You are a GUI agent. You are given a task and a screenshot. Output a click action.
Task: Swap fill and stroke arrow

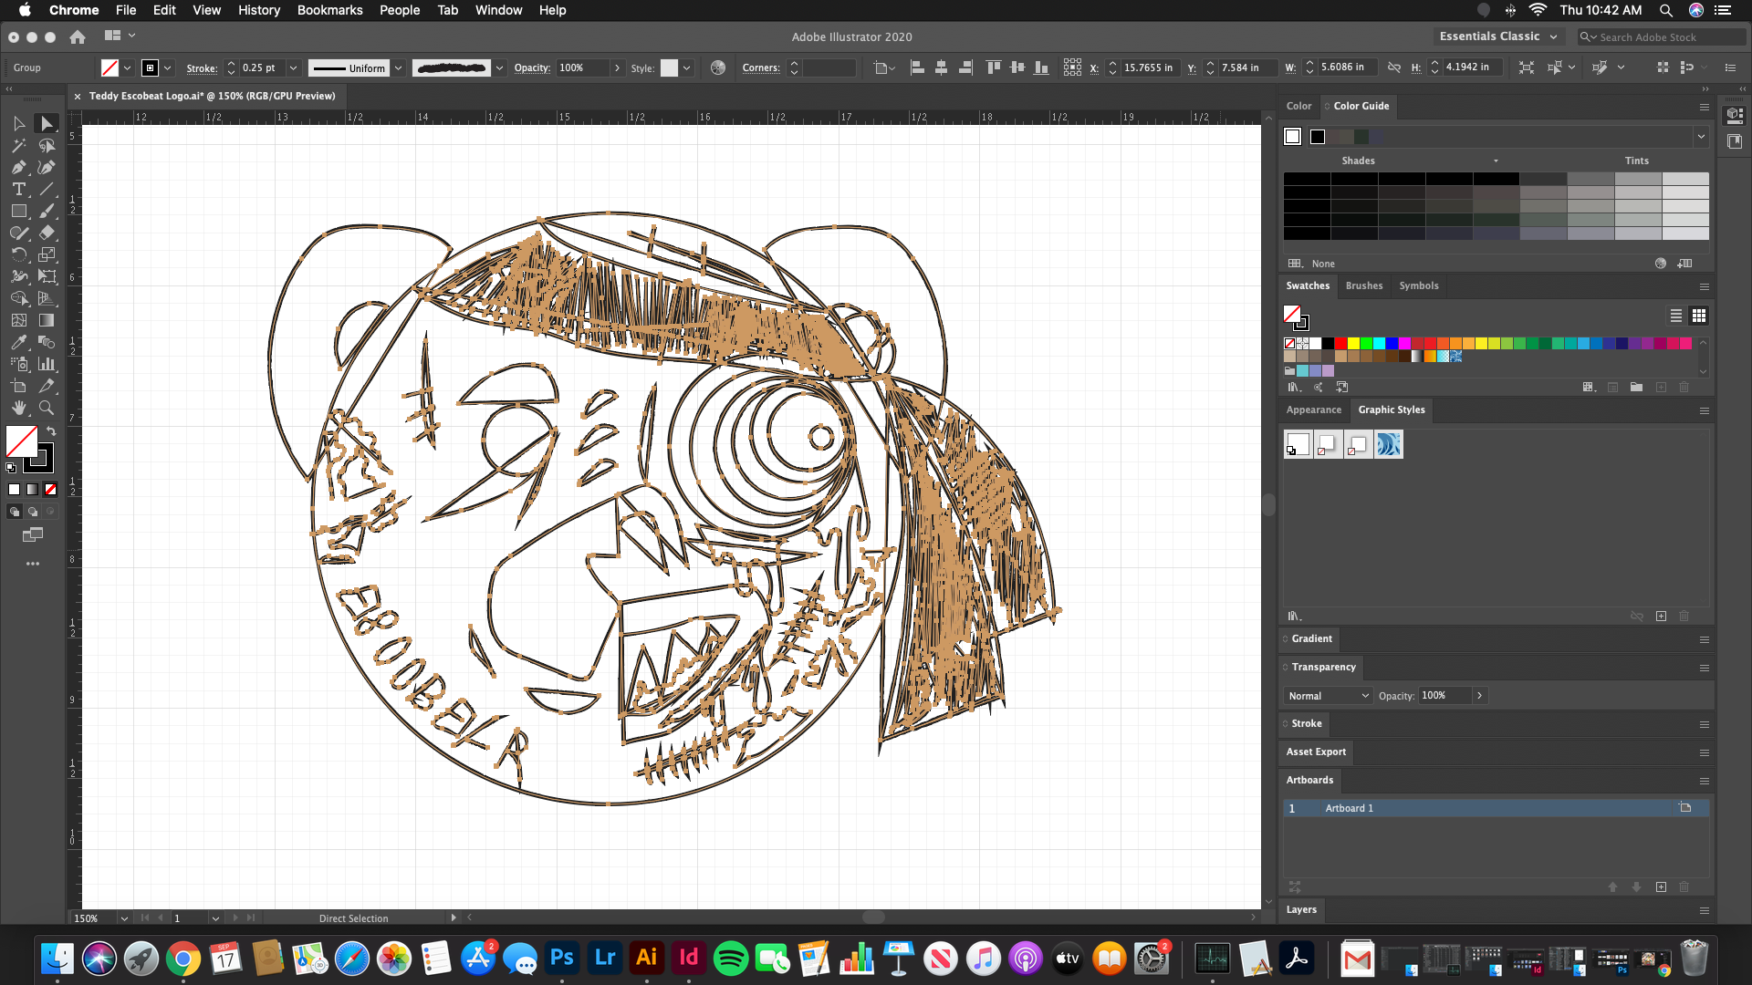coord(51,431)
